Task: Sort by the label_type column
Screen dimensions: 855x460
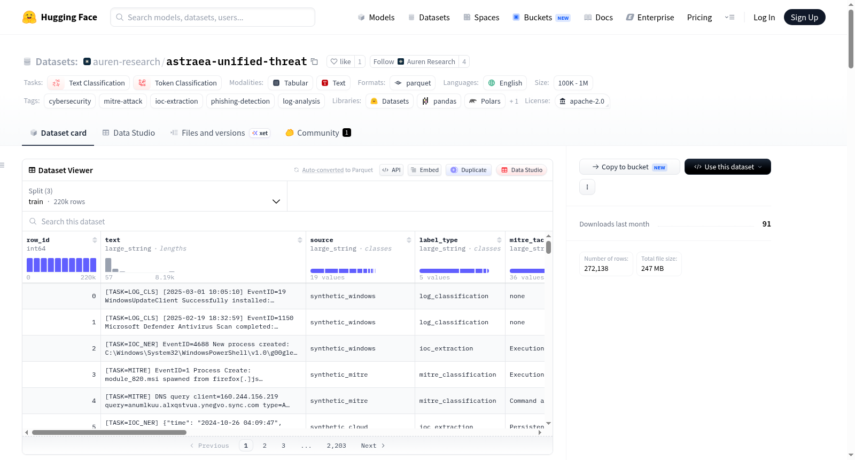Action: pyautogui.click(x=499, y=240)
